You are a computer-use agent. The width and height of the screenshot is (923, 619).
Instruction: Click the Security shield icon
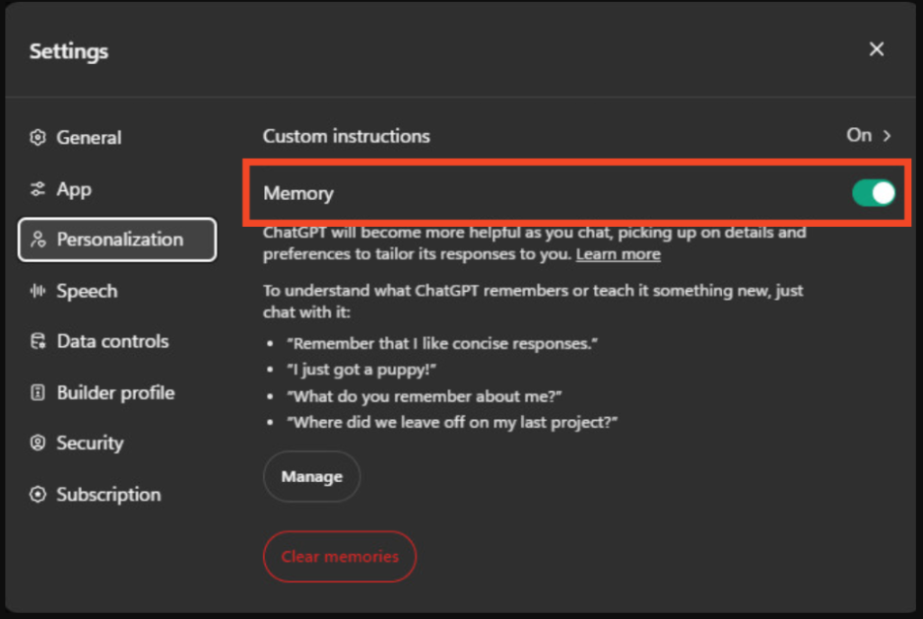click(x=37, y=442)
